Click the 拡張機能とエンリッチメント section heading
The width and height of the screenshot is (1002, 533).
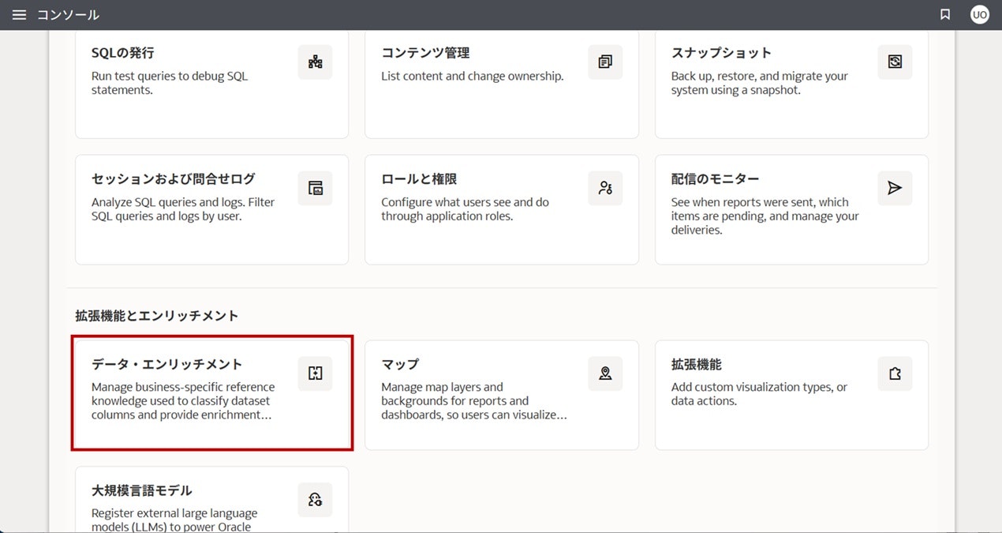point(156,315)
